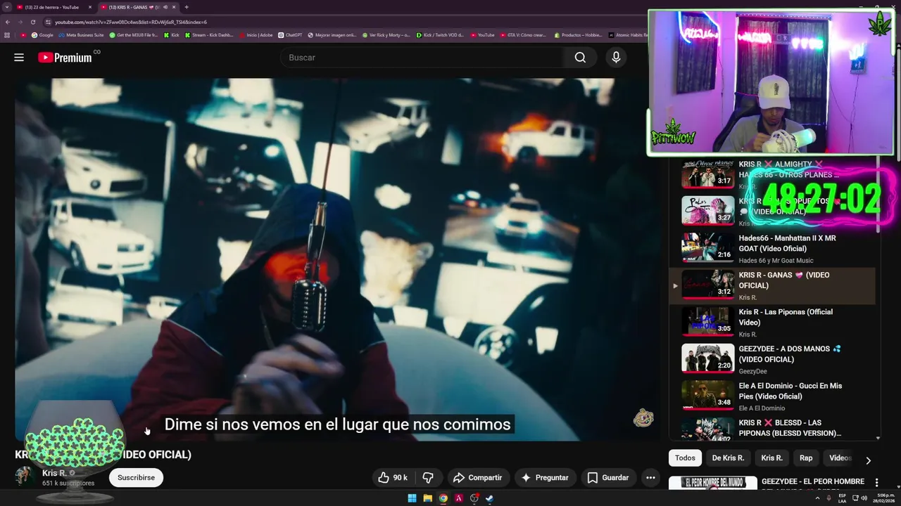The height and width of the screenshot is (506, 901).
Task: Click the search magnifier button
Action: click(580, 58)
